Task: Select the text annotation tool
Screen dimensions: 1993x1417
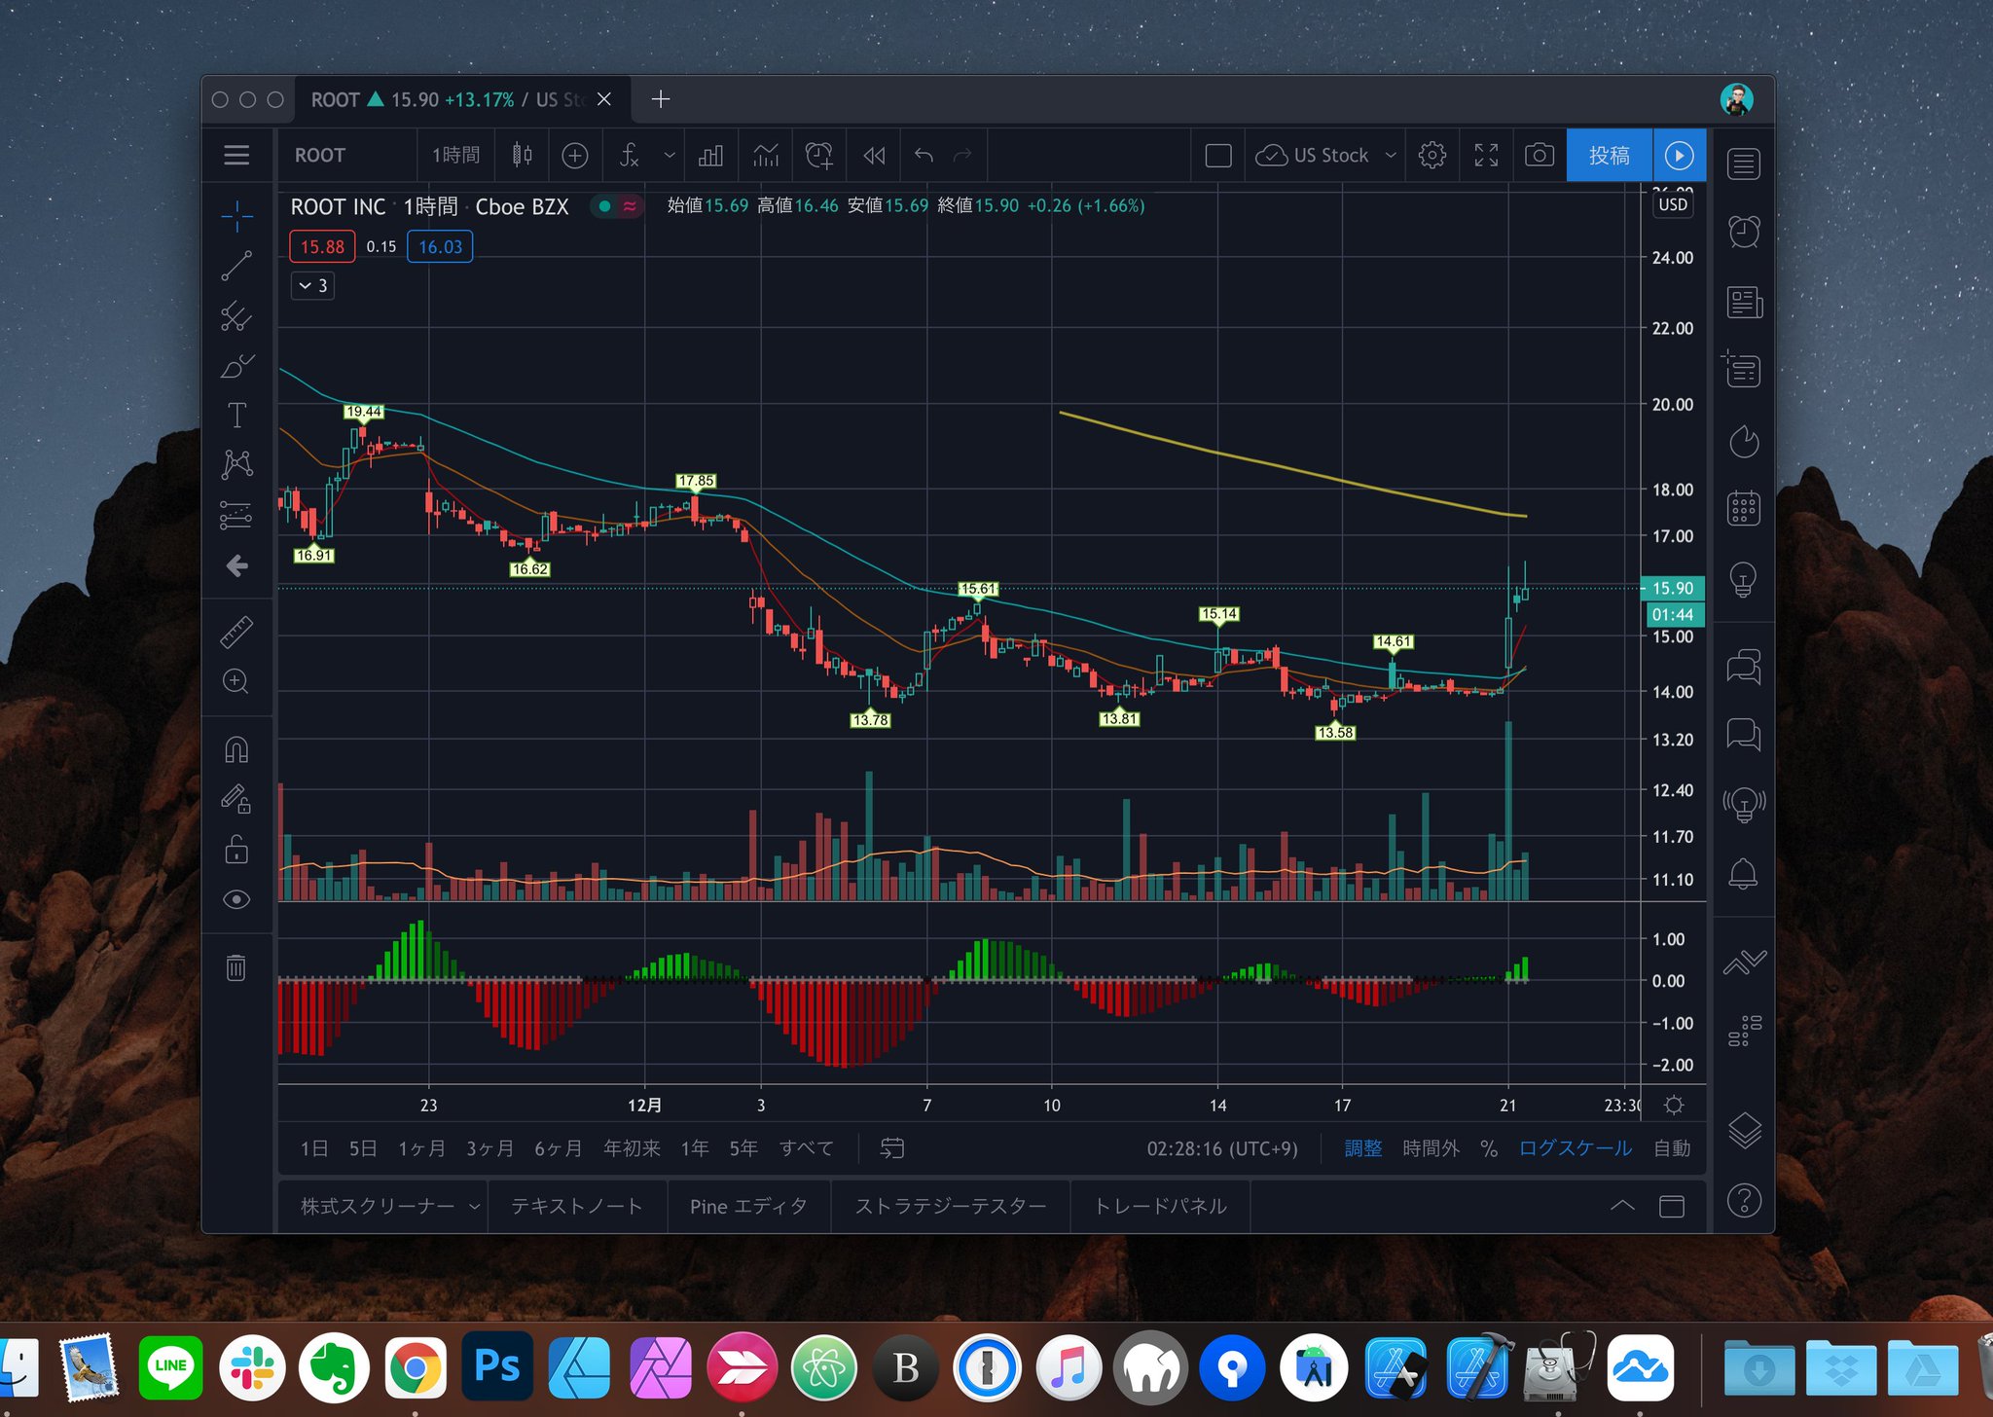Action: [x=236, y=416]
